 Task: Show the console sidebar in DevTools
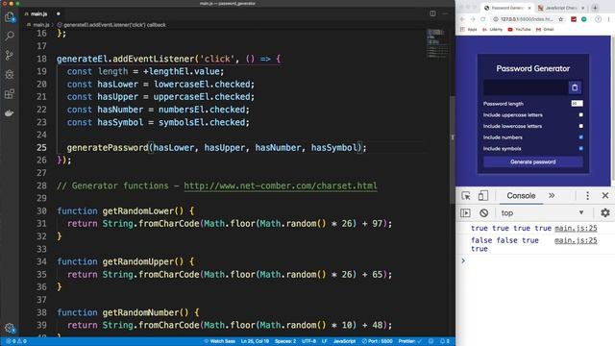point(465,213)
